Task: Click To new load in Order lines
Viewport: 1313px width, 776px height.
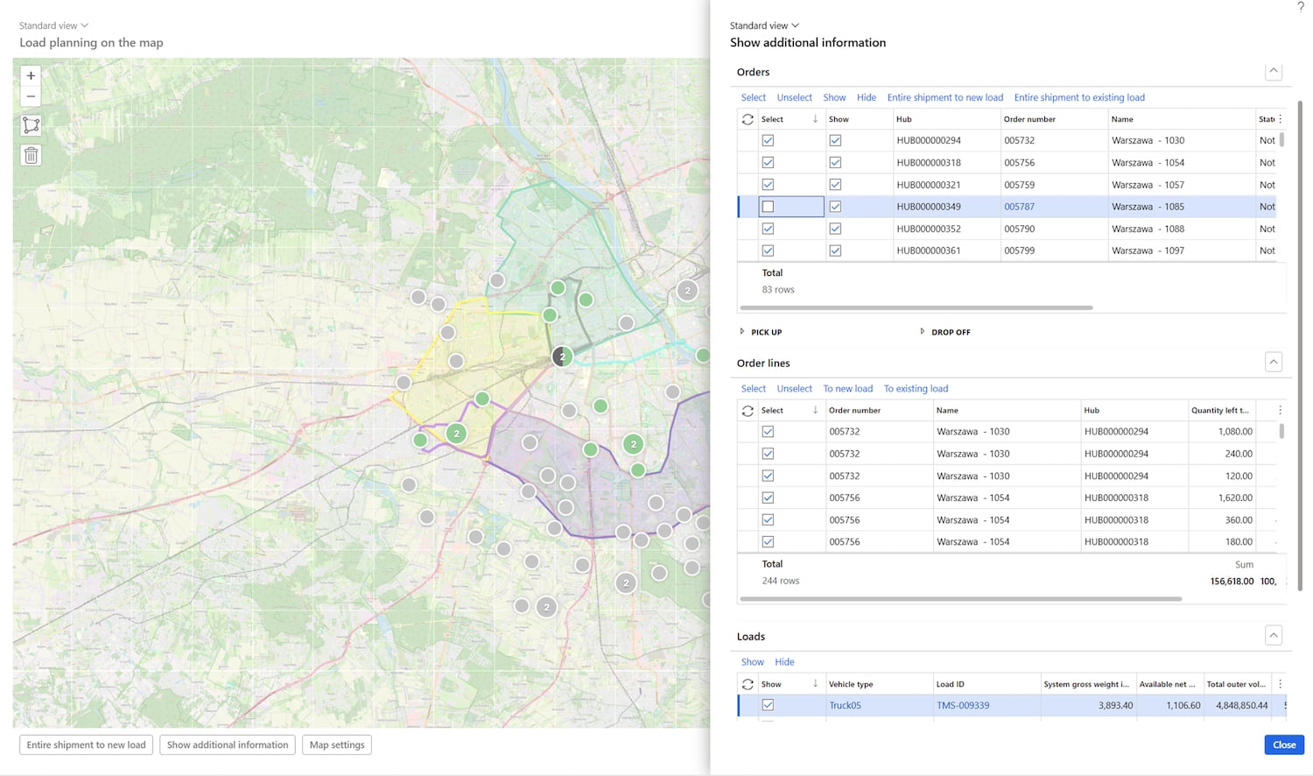Action: click(x=847, y=389)
